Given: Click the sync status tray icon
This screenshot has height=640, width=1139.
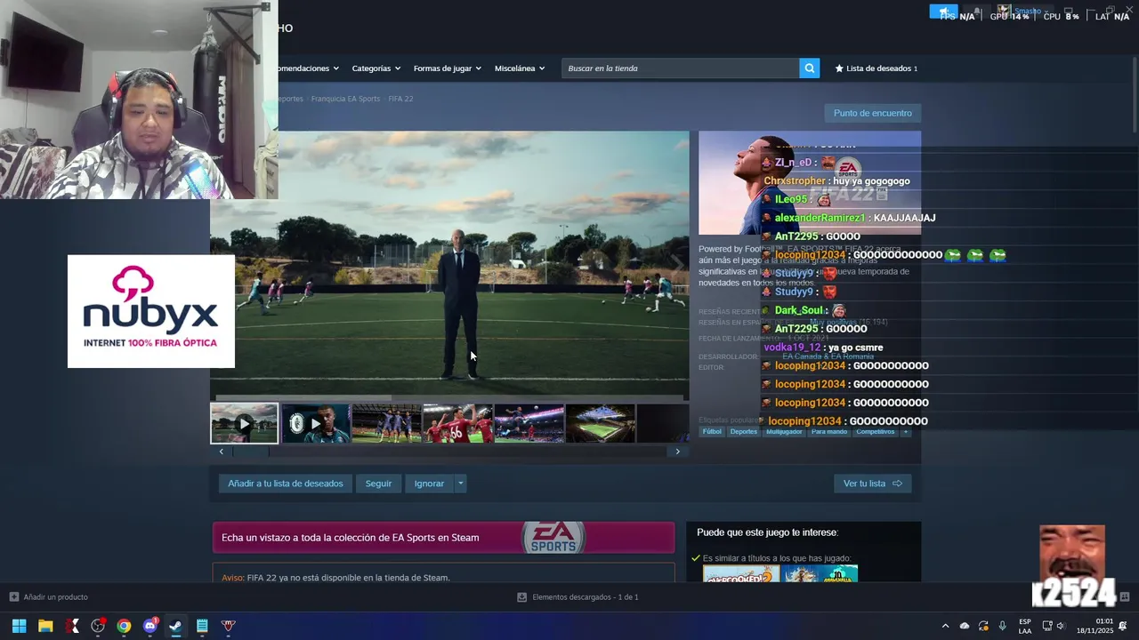Looking at the screenshot, I should (983, 626).
